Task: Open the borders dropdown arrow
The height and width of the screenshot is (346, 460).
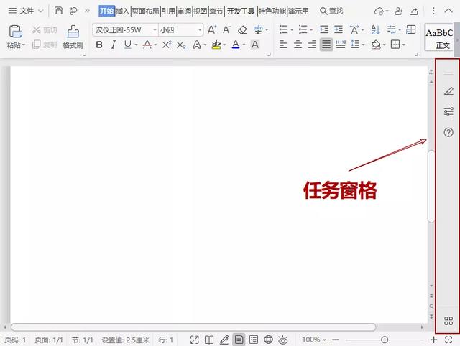Action: coord(404,45)
